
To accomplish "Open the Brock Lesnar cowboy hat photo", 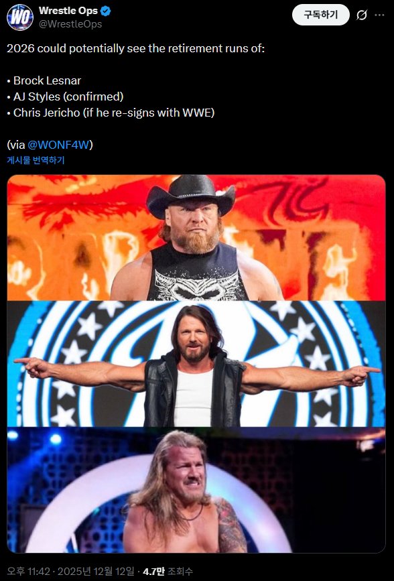I will (196, 237).
